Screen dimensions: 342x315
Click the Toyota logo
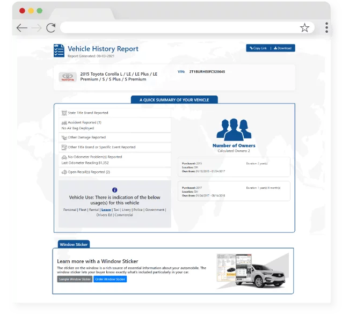click(68, 77)
